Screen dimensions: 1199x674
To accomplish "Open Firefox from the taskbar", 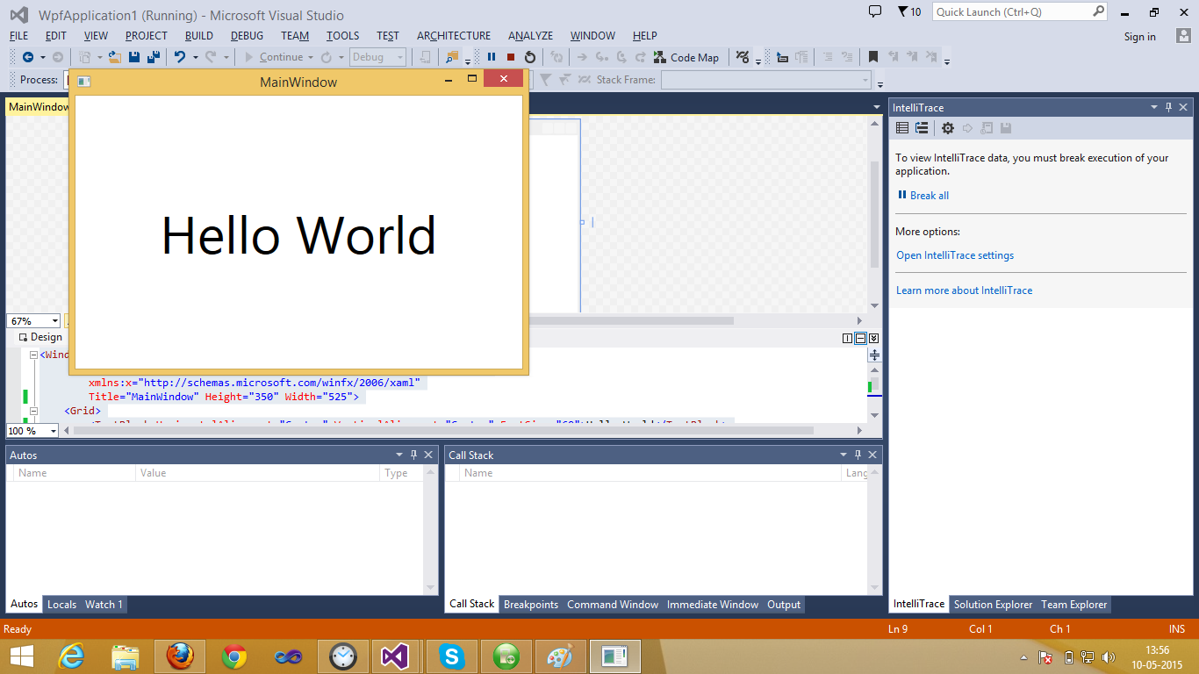I will 180,656.
